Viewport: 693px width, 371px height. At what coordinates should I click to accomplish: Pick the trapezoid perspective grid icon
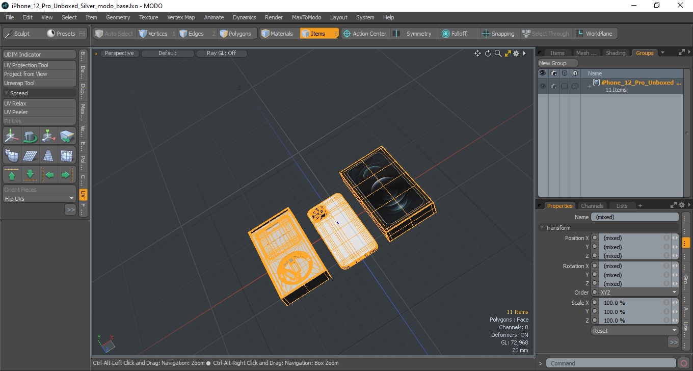48,155
